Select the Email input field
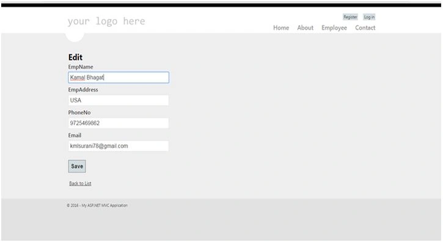The image size is (443, 242). pos(119,146)
